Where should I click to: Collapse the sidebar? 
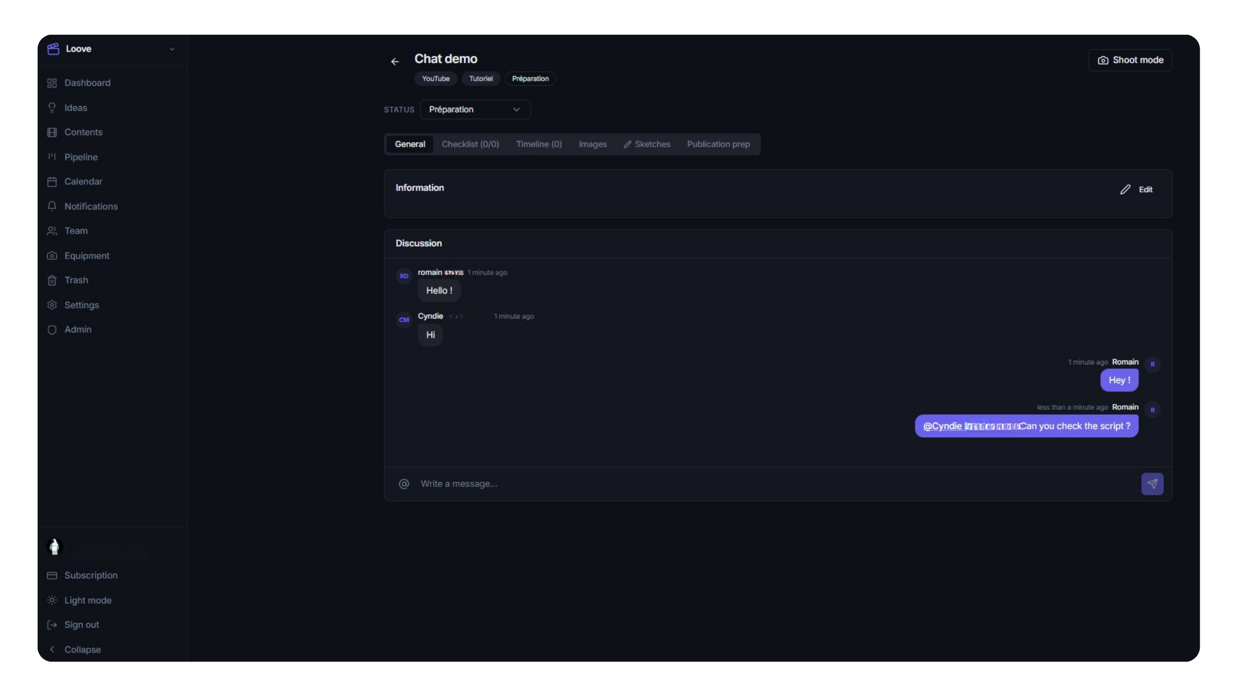82,649
